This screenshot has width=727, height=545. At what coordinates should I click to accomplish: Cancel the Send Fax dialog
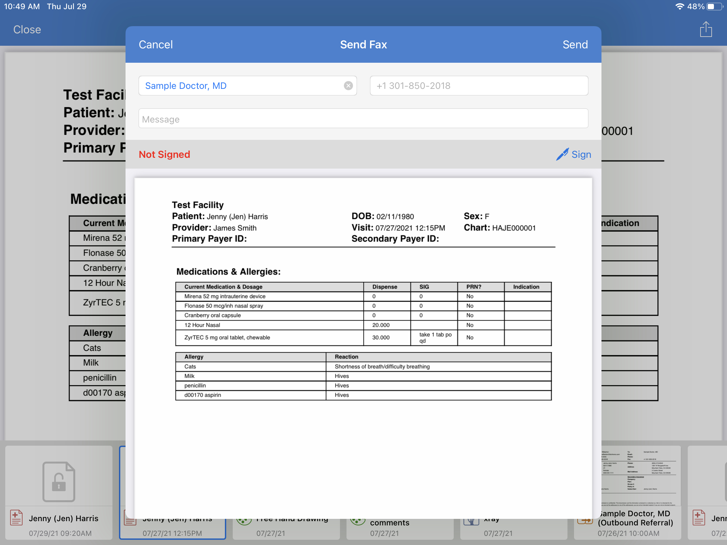coord(156,45)
